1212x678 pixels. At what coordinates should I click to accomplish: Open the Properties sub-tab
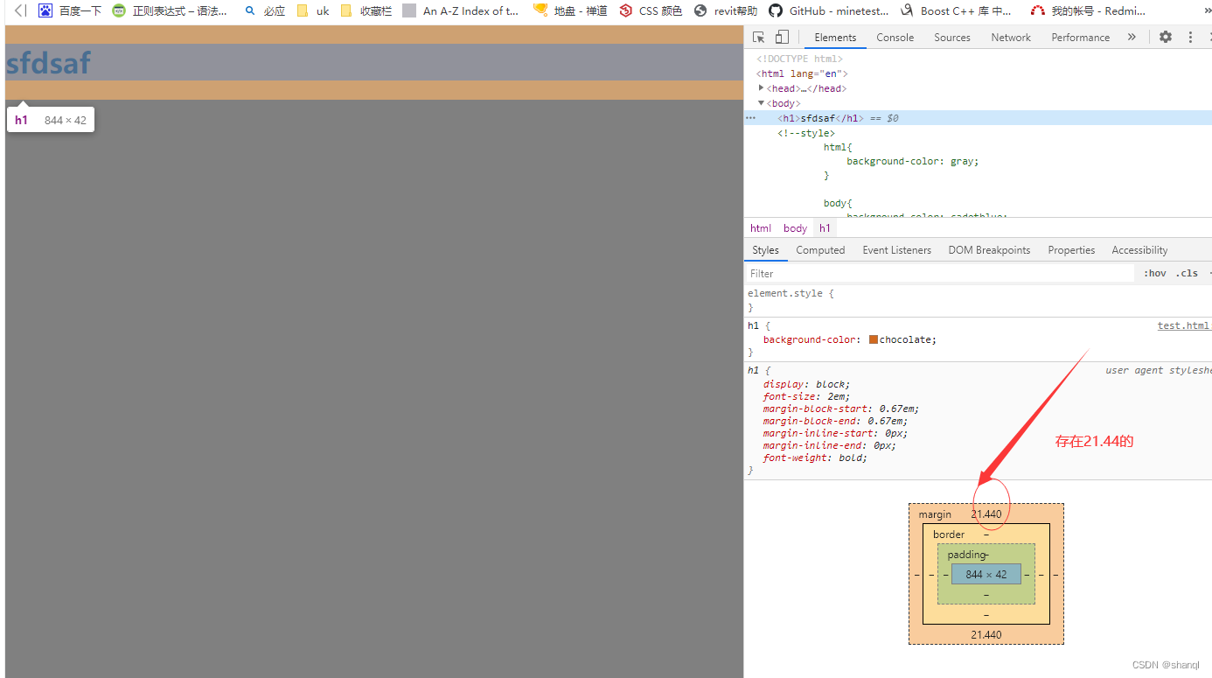click(x=1071, y=250)
